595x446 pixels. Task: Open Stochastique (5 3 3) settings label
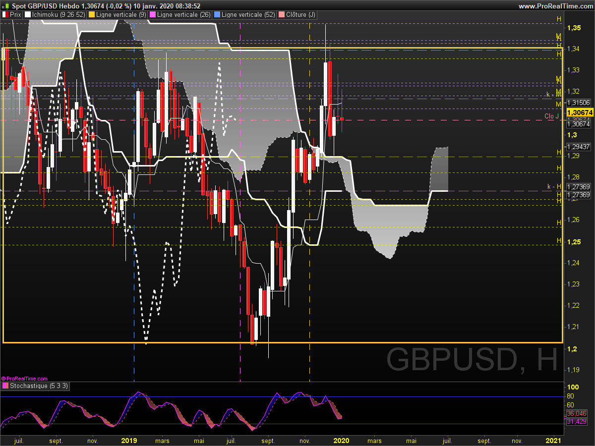39,386
